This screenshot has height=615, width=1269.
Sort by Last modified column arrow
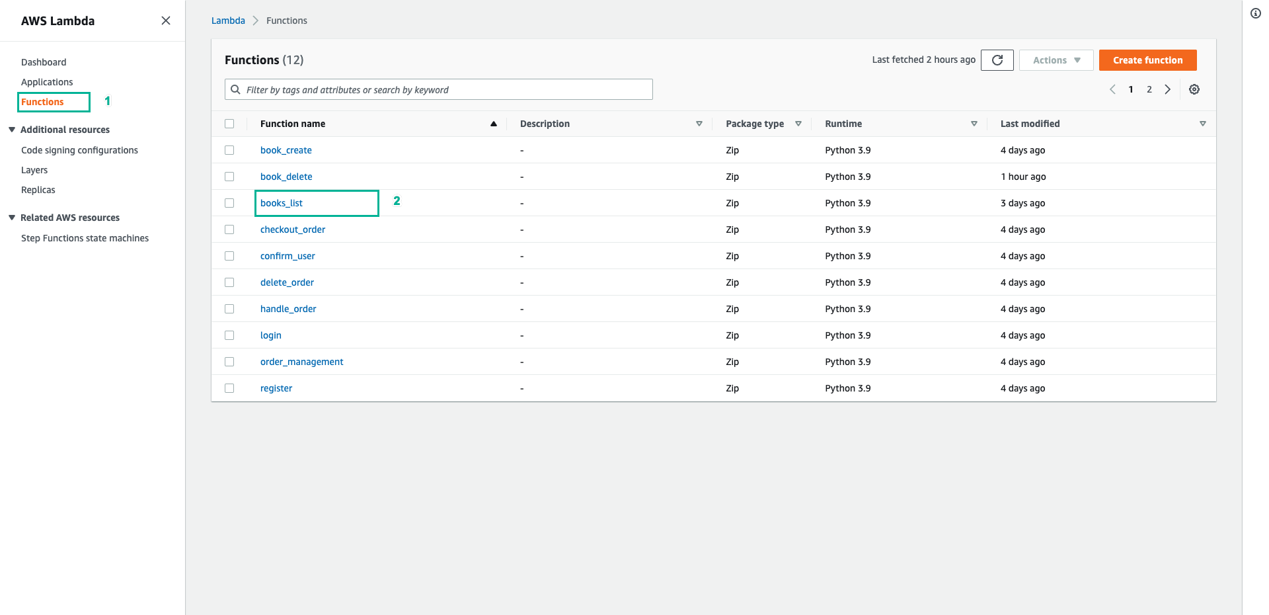tap(1203, 124)
